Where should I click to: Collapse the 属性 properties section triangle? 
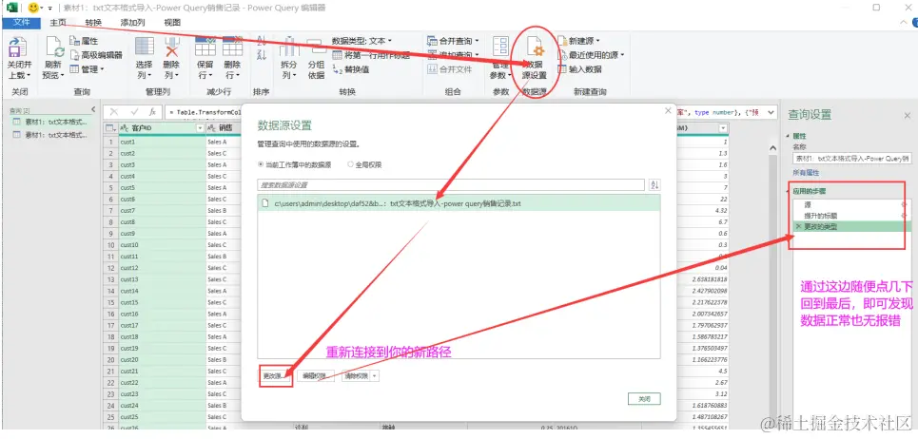pyautogui.click(x=788, y=135)
